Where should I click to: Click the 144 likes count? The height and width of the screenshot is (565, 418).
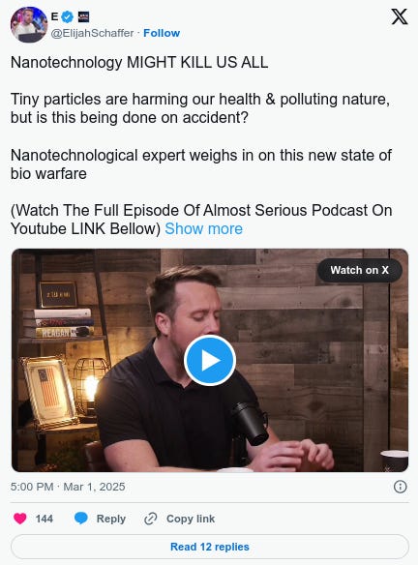point(44,519)
